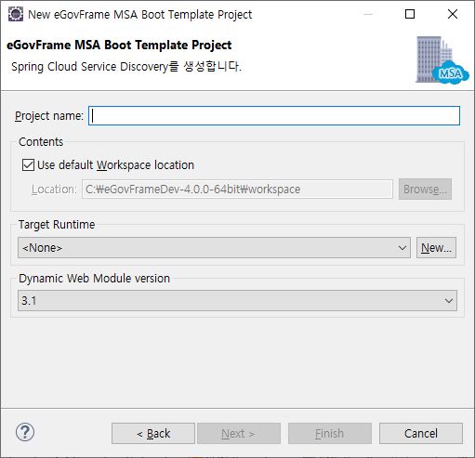Click the disabled Next button

coord(239,433)
